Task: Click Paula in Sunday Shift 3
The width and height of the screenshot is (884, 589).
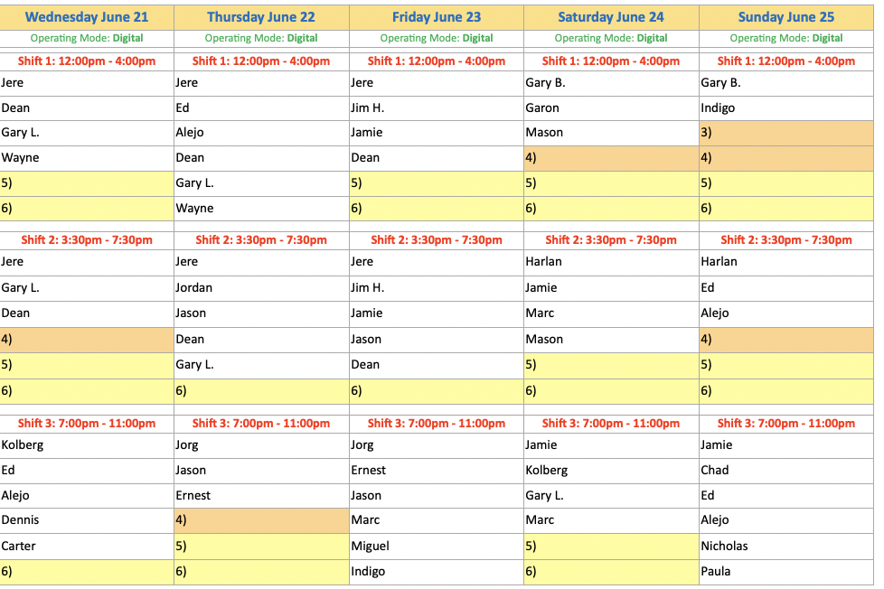Action: coord(785,572)
